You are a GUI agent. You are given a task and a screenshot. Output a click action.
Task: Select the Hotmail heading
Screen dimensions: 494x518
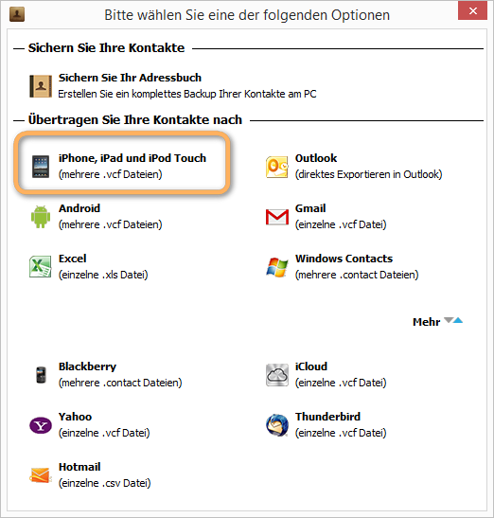coord(79,467)
